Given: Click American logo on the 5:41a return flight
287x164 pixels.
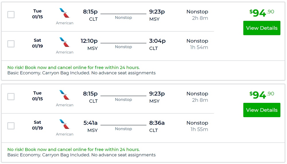Looking at the screenshot, I should [x=65, y=124].
